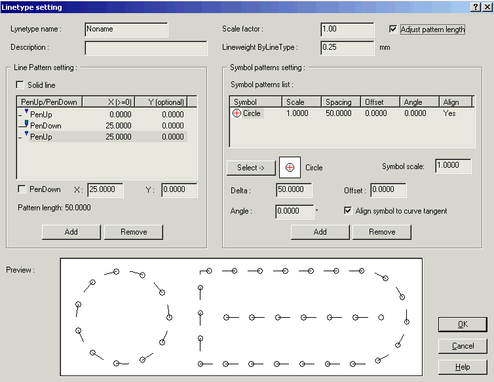Select the PenDown row at 25.0000
The width and height of the screenshot is (494, 382).
tap(102, 125)
